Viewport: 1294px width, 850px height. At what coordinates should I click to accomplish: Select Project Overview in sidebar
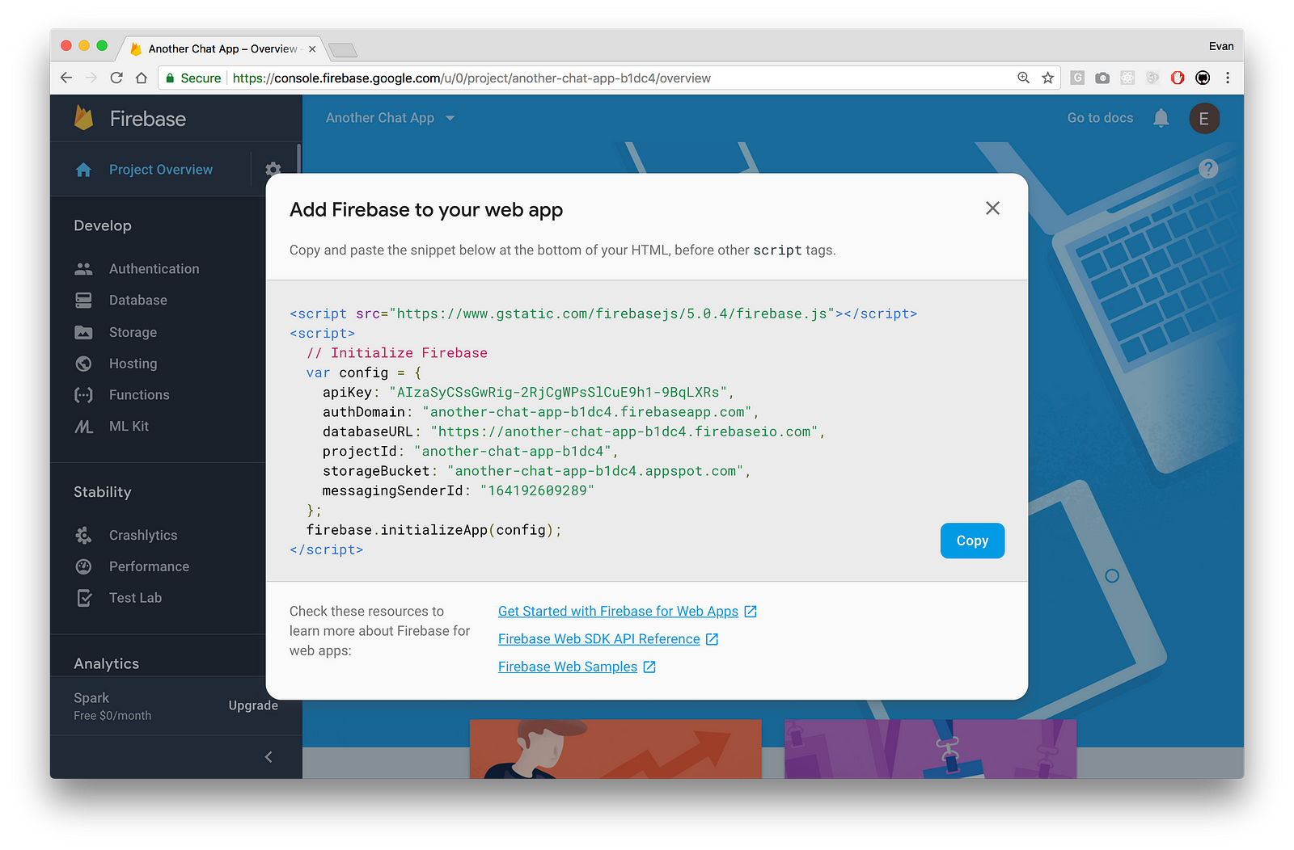coord(161,170)
